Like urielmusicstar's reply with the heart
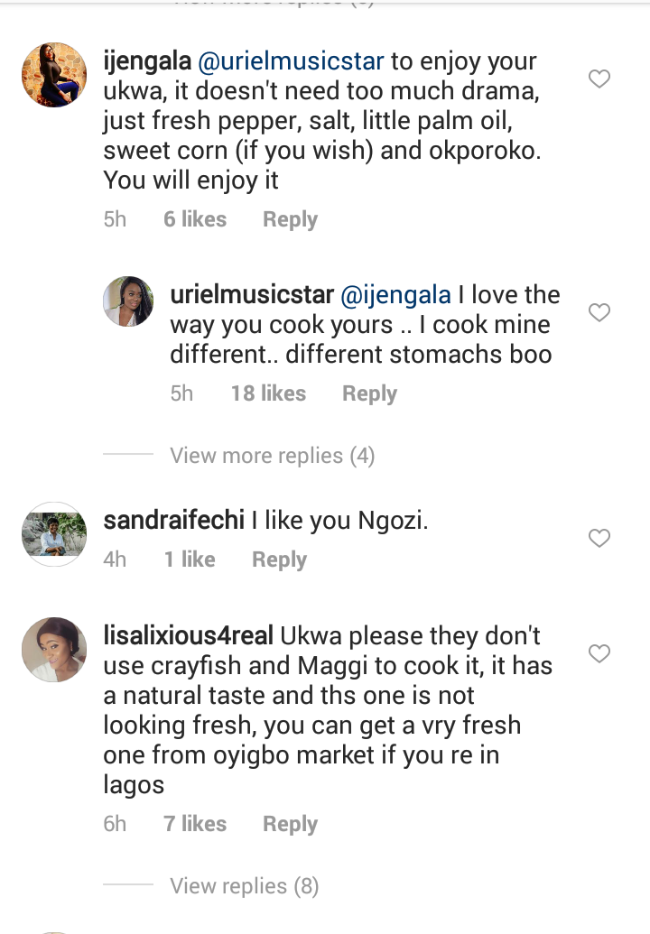 point(599,313)
